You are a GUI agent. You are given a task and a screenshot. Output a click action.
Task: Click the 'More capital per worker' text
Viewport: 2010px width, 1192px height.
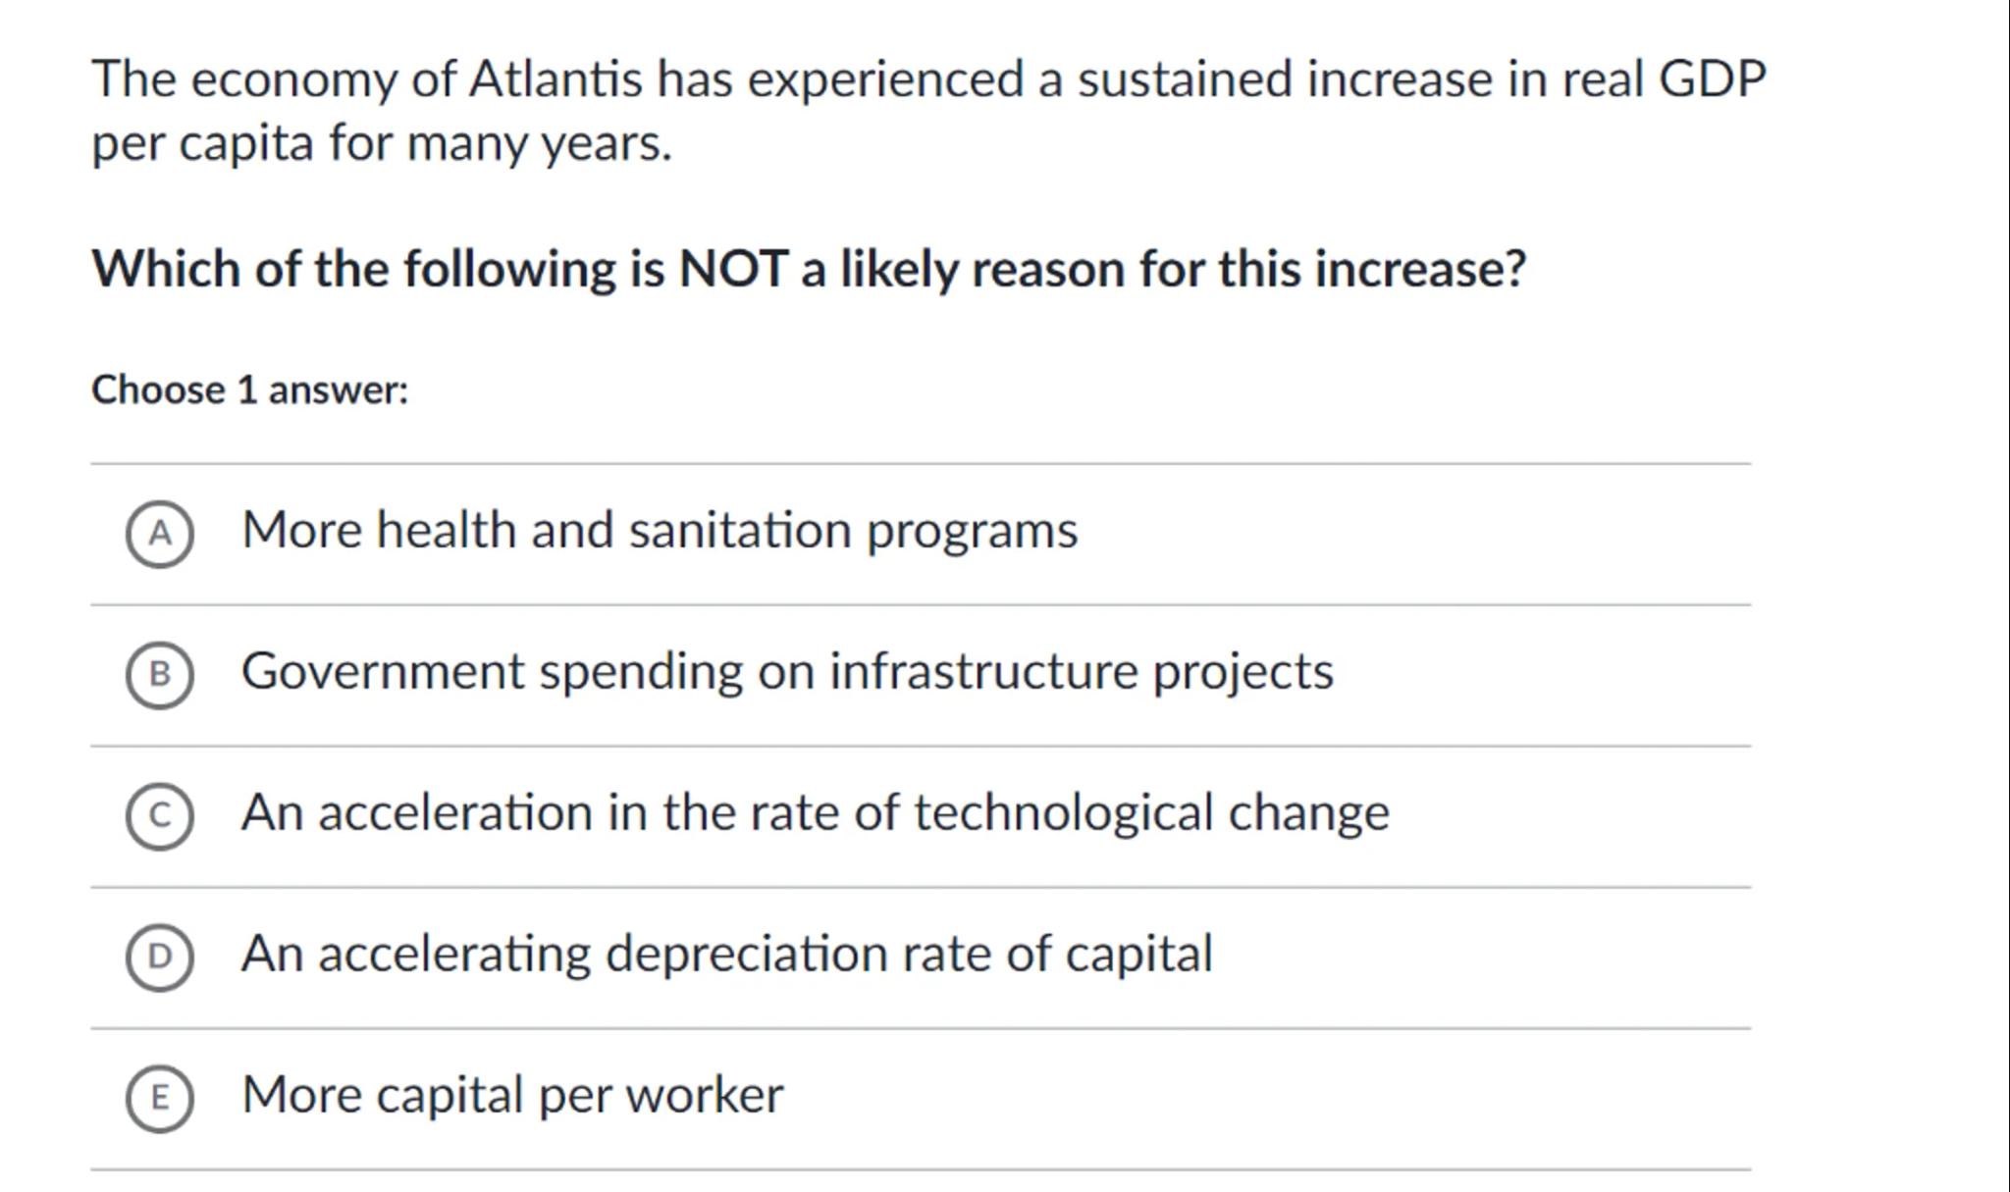click(512, 1095)
